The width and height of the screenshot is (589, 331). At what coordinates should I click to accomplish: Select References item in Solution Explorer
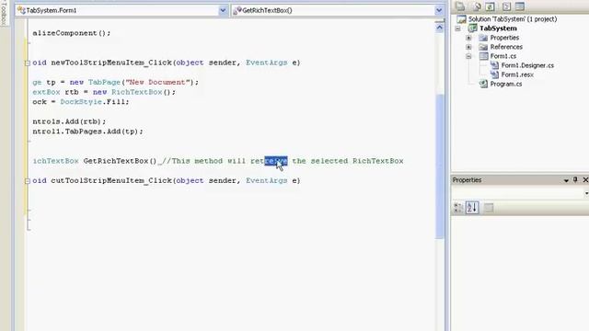point(506,47)
